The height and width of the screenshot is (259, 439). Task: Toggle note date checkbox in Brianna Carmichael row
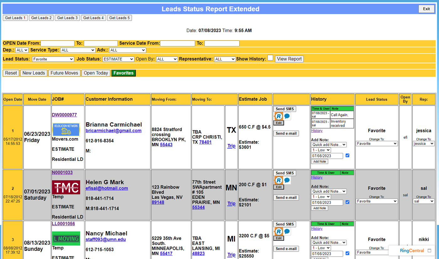pos(347,156)
